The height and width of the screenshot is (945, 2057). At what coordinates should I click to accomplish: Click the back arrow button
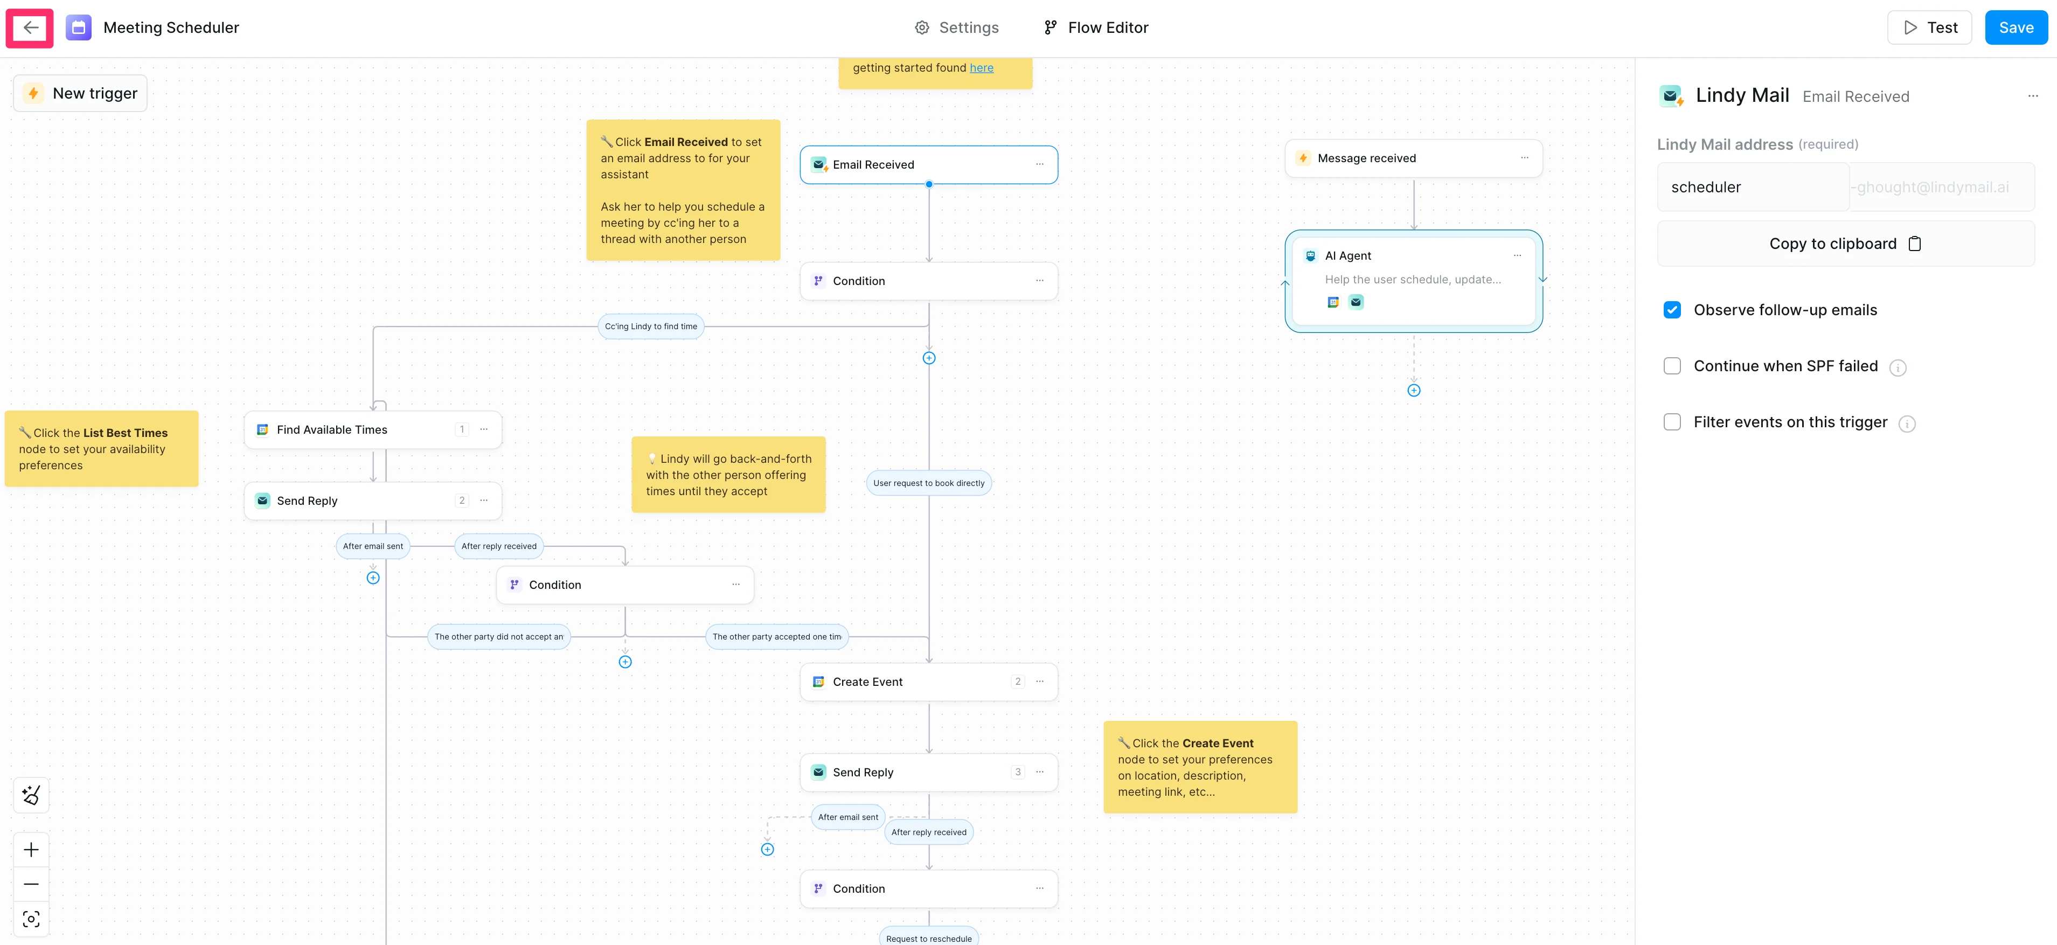coord(30,28)
